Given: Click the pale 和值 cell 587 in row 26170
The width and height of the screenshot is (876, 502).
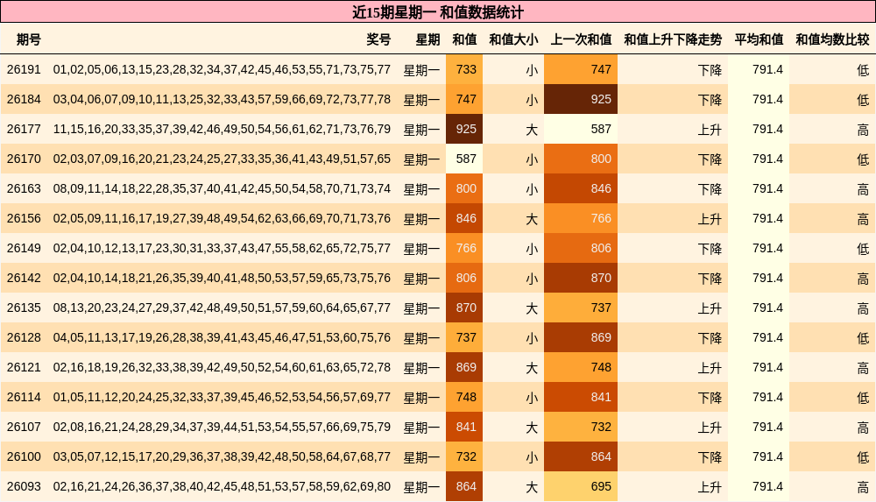Looking at the screenshot, I should point(464,159).
